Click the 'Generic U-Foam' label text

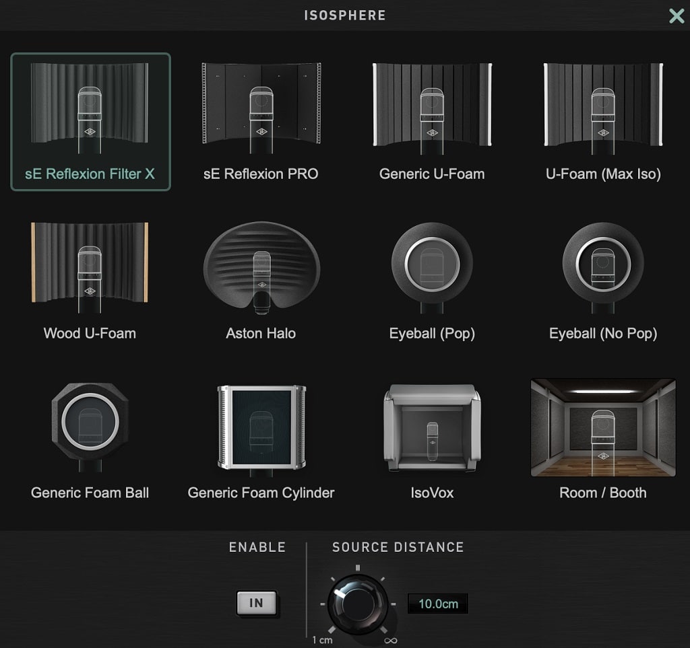tap(432, 174)
